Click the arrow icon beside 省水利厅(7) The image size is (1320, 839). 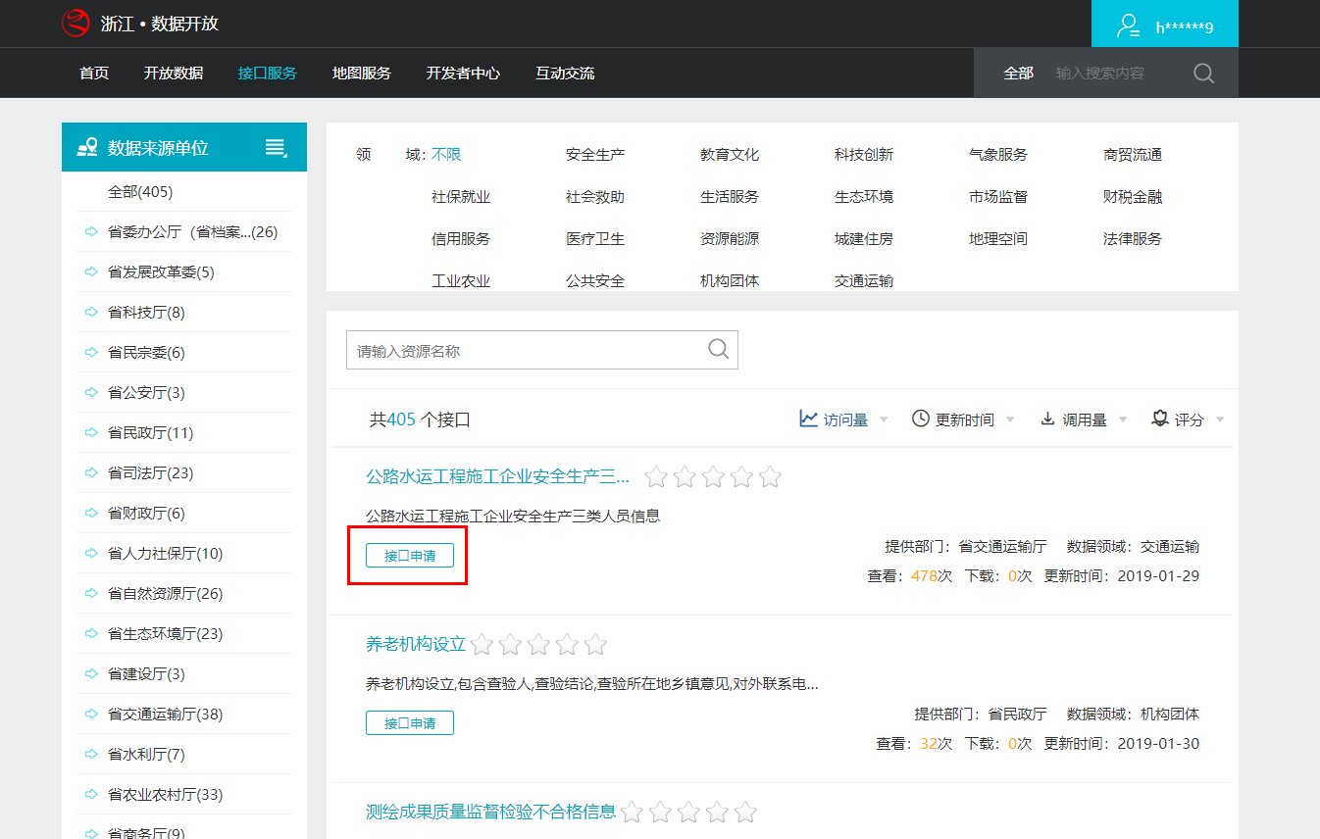tap(92, 755)
